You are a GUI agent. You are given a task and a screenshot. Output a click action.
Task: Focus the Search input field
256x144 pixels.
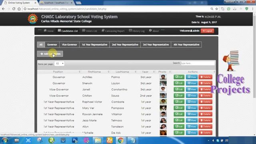(x=198, y=63)
